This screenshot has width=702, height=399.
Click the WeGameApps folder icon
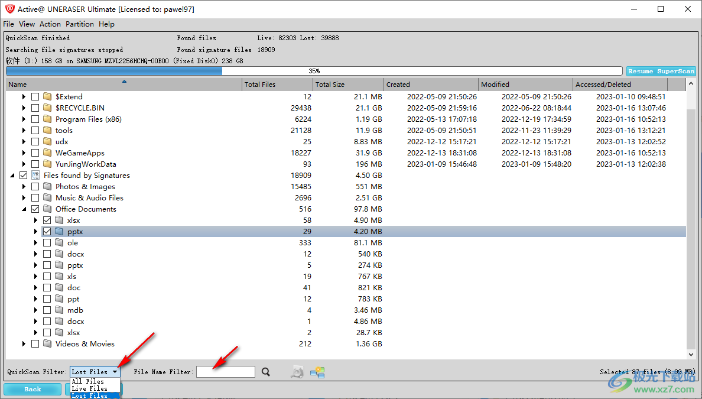coord(47,153)
